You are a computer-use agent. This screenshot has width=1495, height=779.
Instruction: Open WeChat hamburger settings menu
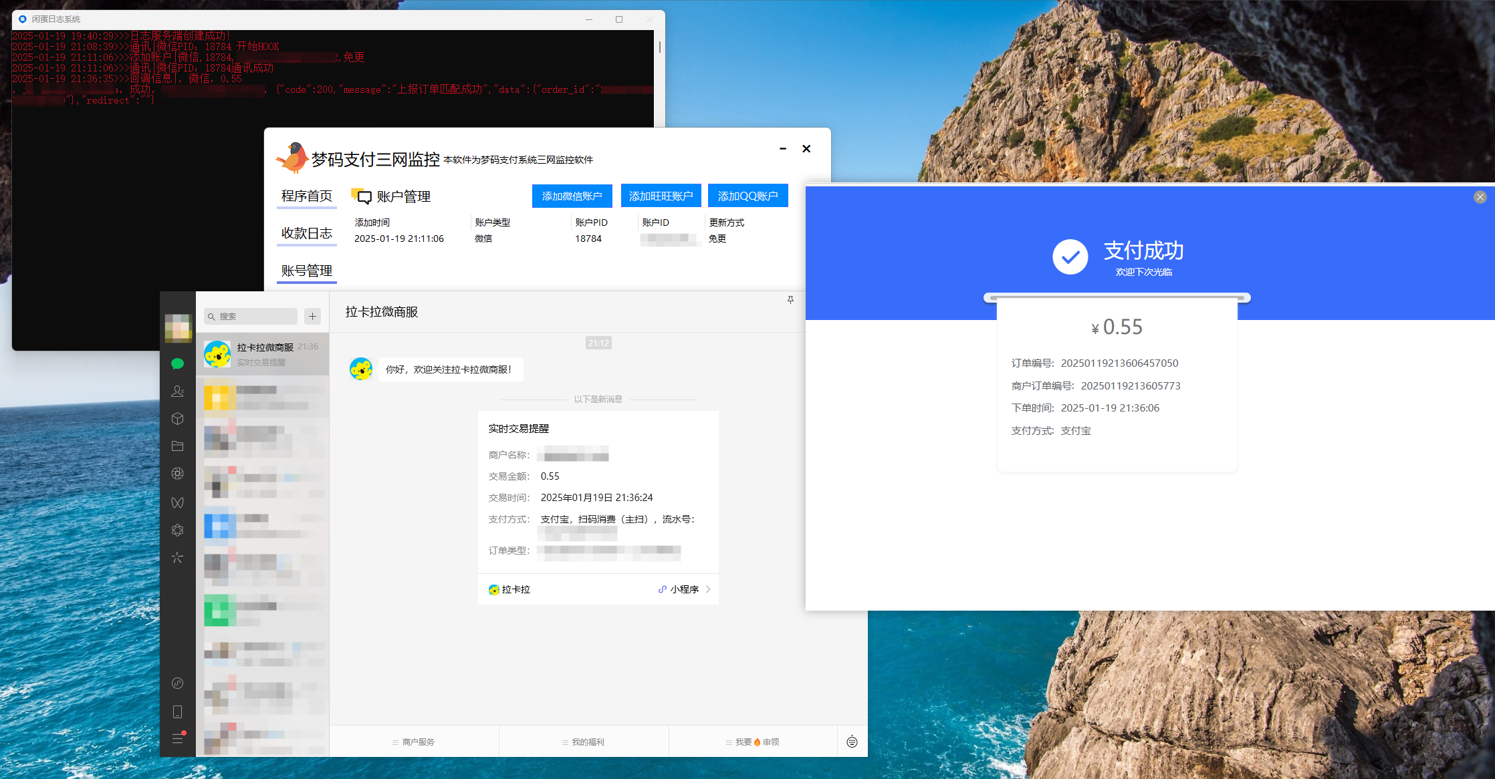[x=177, y=738]
